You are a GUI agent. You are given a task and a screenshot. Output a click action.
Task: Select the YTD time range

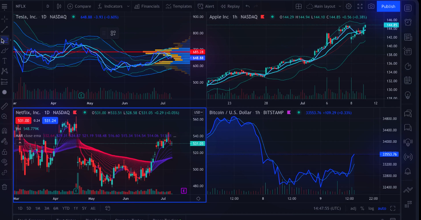click(x=66, y=208)
